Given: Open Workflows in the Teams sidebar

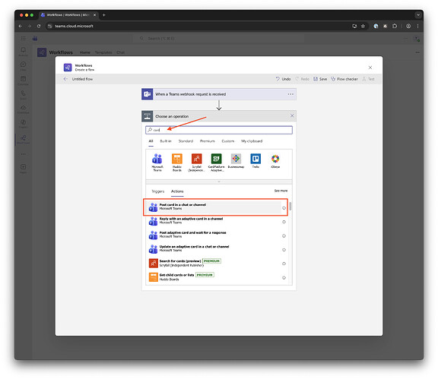Looking at the screenshot, I should 23,139.
